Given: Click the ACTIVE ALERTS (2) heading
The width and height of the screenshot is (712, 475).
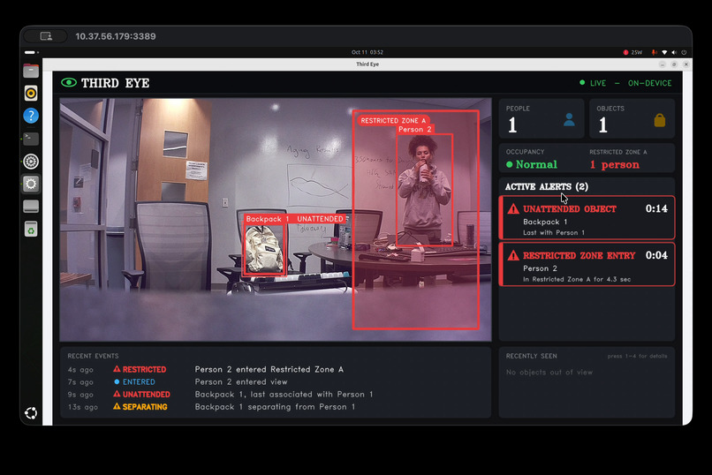Looking at the screenshot, I should [547, 186].
